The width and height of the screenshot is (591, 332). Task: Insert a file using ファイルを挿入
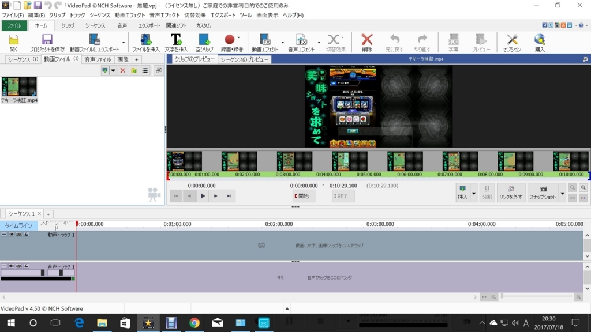pyautogui.click(x=146, y=43)
